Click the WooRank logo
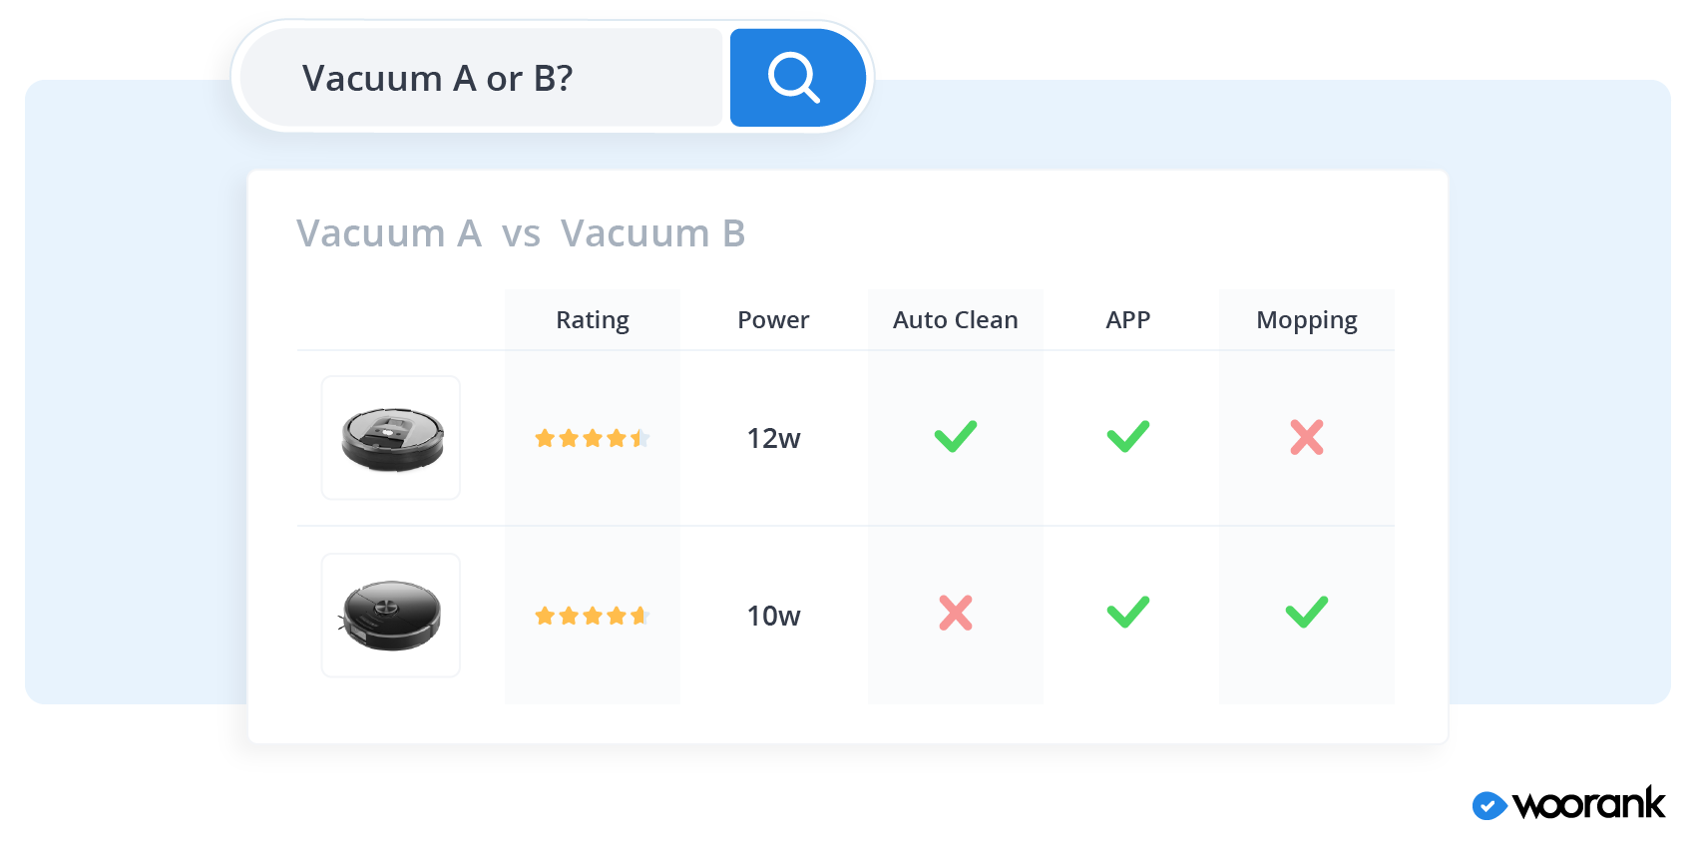Image resolution: width=1696 pixels, height=858 pixels. pyautogui.click(x=1568, y=804)
